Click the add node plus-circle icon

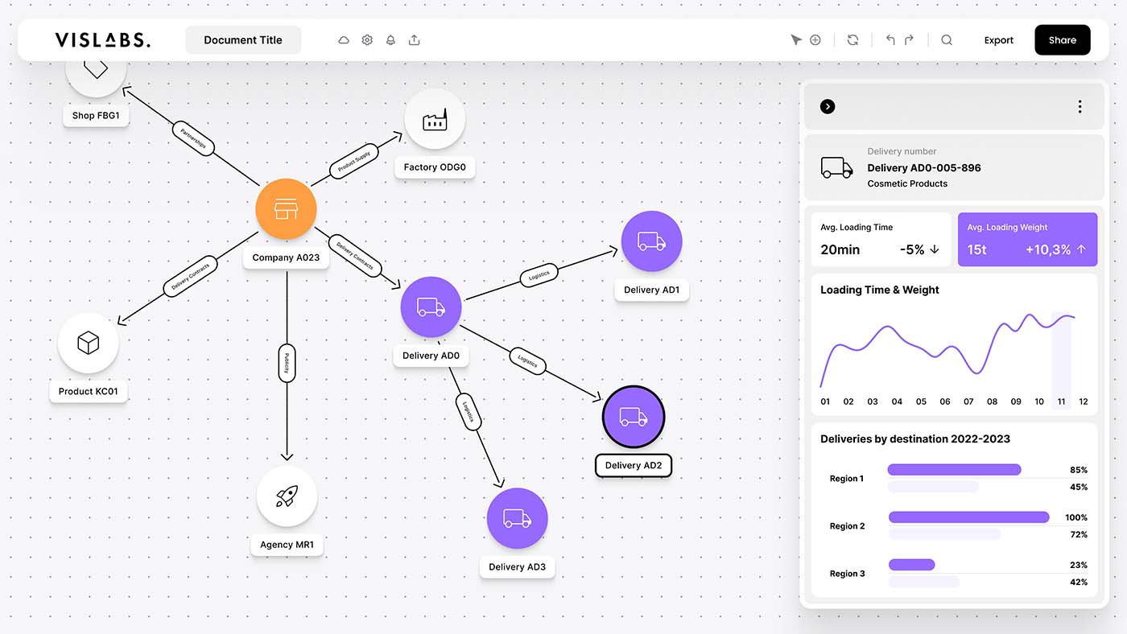point(815,40)
